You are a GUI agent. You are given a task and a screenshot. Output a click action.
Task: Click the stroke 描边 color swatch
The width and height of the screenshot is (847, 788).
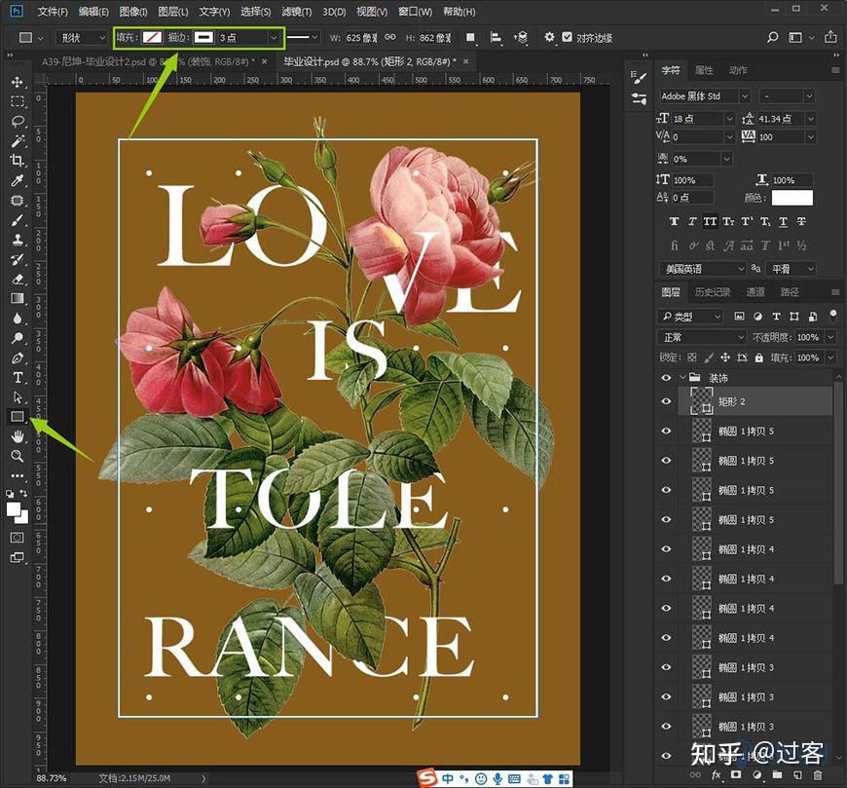[203, 37]
